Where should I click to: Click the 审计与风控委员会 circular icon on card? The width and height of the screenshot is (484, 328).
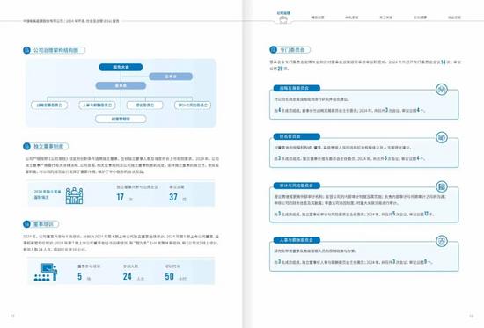coord(442,186)
